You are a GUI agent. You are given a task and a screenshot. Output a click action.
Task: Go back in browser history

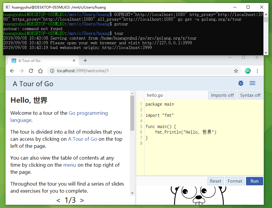[12, 71]
